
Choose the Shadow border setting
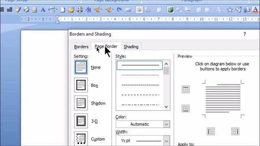click(x=81, y=103)
